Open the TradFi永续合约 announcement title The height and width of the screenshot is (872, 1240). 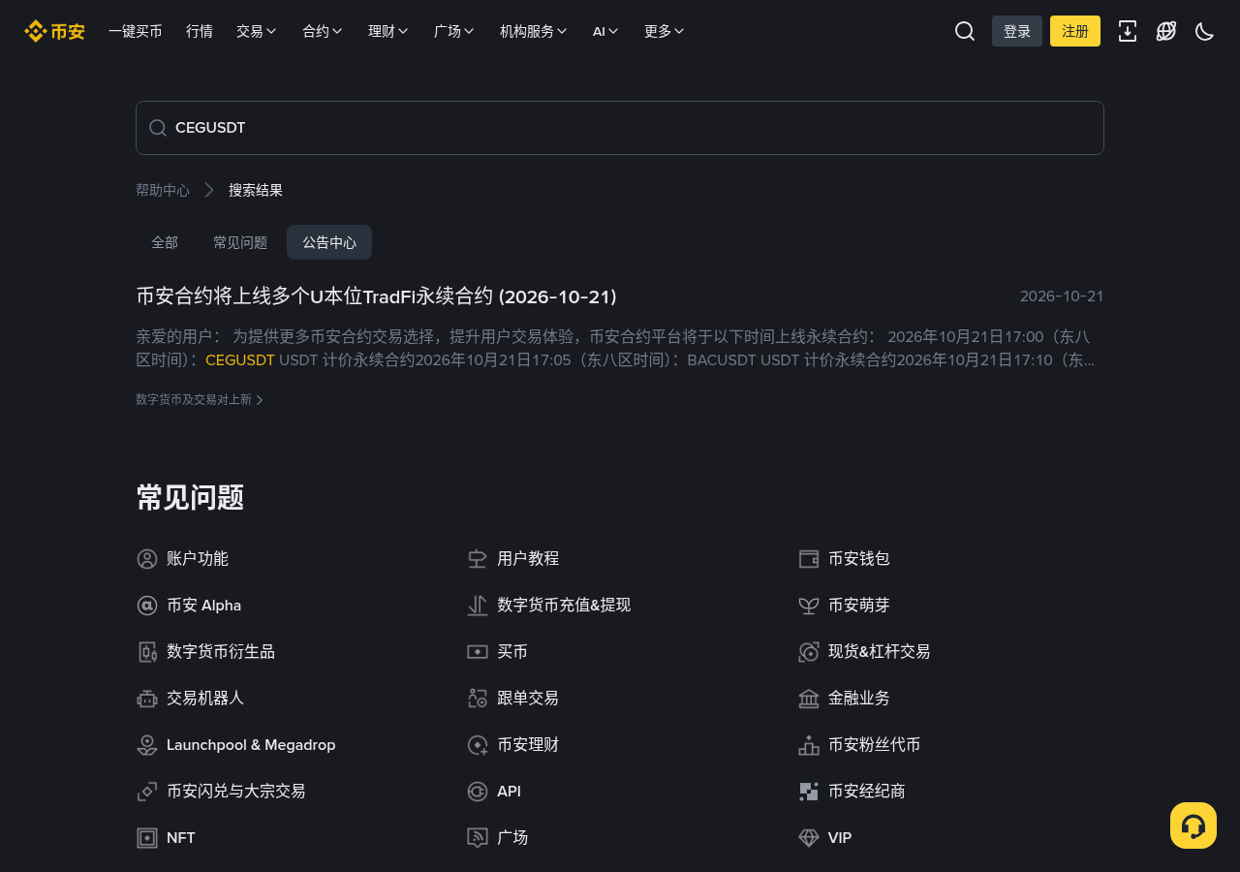(x=377, y=296)
